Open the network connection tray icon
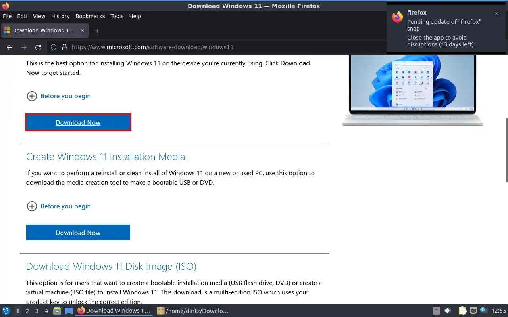The height and width of the screenshot is (317, 508). 473,311
